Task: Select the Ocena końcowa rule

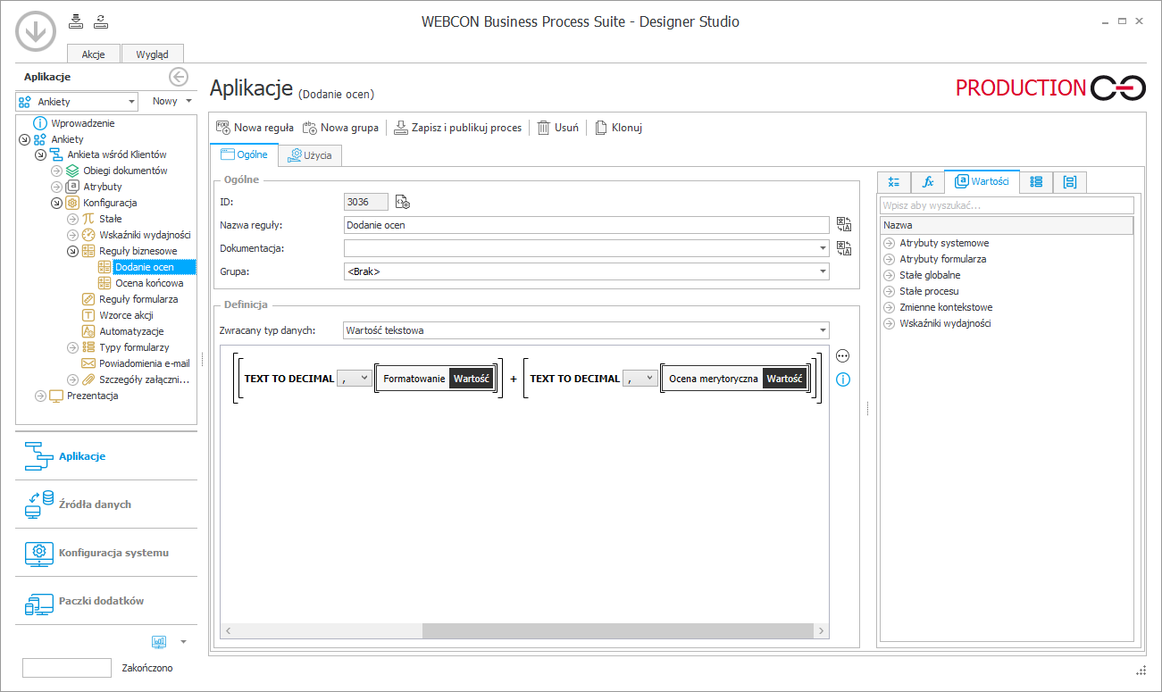Action: (149, 283)
